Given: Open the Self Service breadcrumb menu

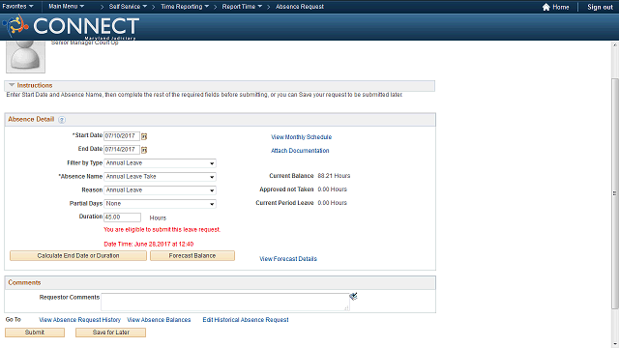Looking at the screenshot, I should coord(128,7).
